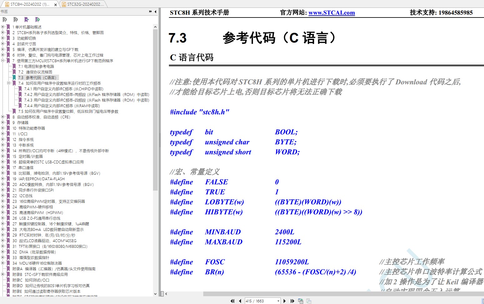
Task: Go to the first page
Action: tap(232, 301)
